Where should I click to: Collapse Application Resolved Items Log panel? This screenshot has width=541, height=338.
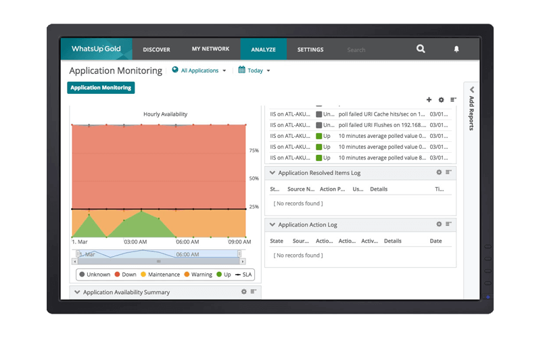[x=273, y=173]
